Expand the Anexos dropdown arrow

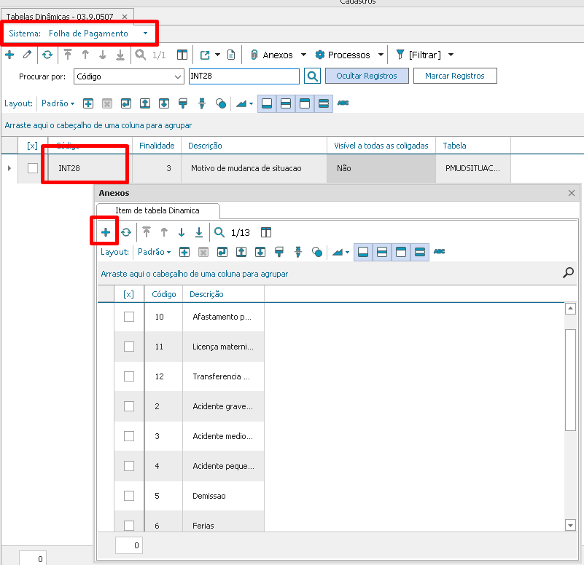point(303,55)
